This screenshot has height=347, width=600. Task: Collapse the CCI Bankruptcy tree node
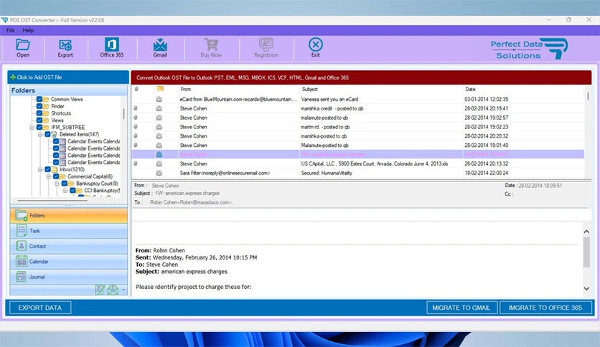65,190
